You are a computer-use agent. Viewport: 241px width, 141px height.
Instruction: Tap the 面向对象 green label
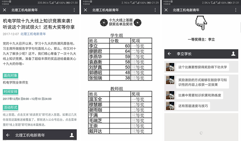pos(11,76)
